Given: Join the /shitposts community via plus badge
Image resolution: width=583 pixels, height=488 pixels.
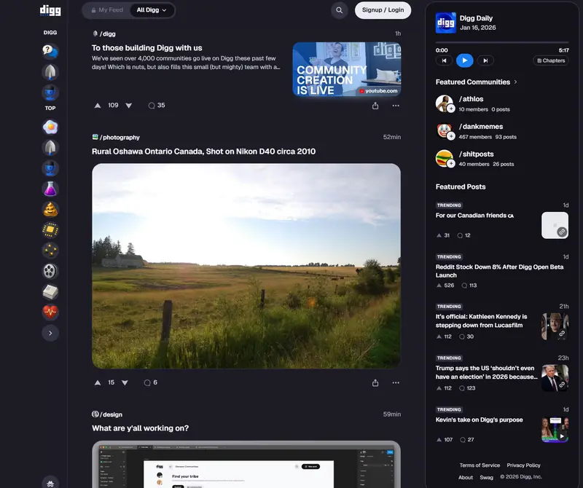Looking at the screenshot, I should pos(451,164).
